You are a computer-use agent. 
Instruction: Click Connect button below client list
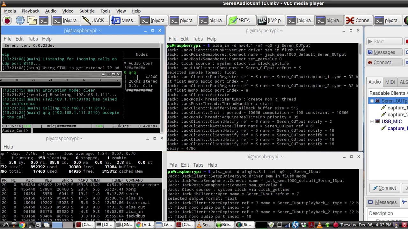tap(384, 188)
